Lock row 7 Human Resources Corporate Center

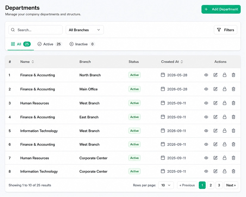[225, 158]
